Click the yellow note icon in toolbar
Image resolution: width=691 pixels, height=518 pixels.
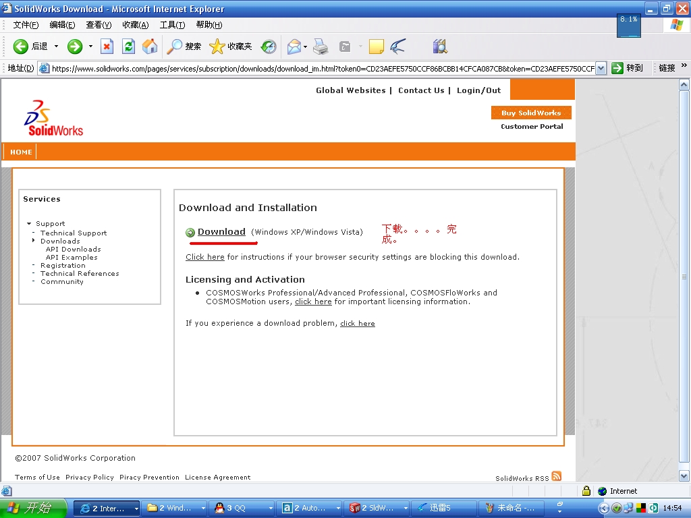pyautogui.click(x=376, y=47)
